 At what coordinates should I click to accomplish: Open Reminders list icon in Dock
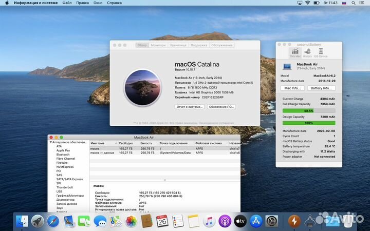pos(178,221)
